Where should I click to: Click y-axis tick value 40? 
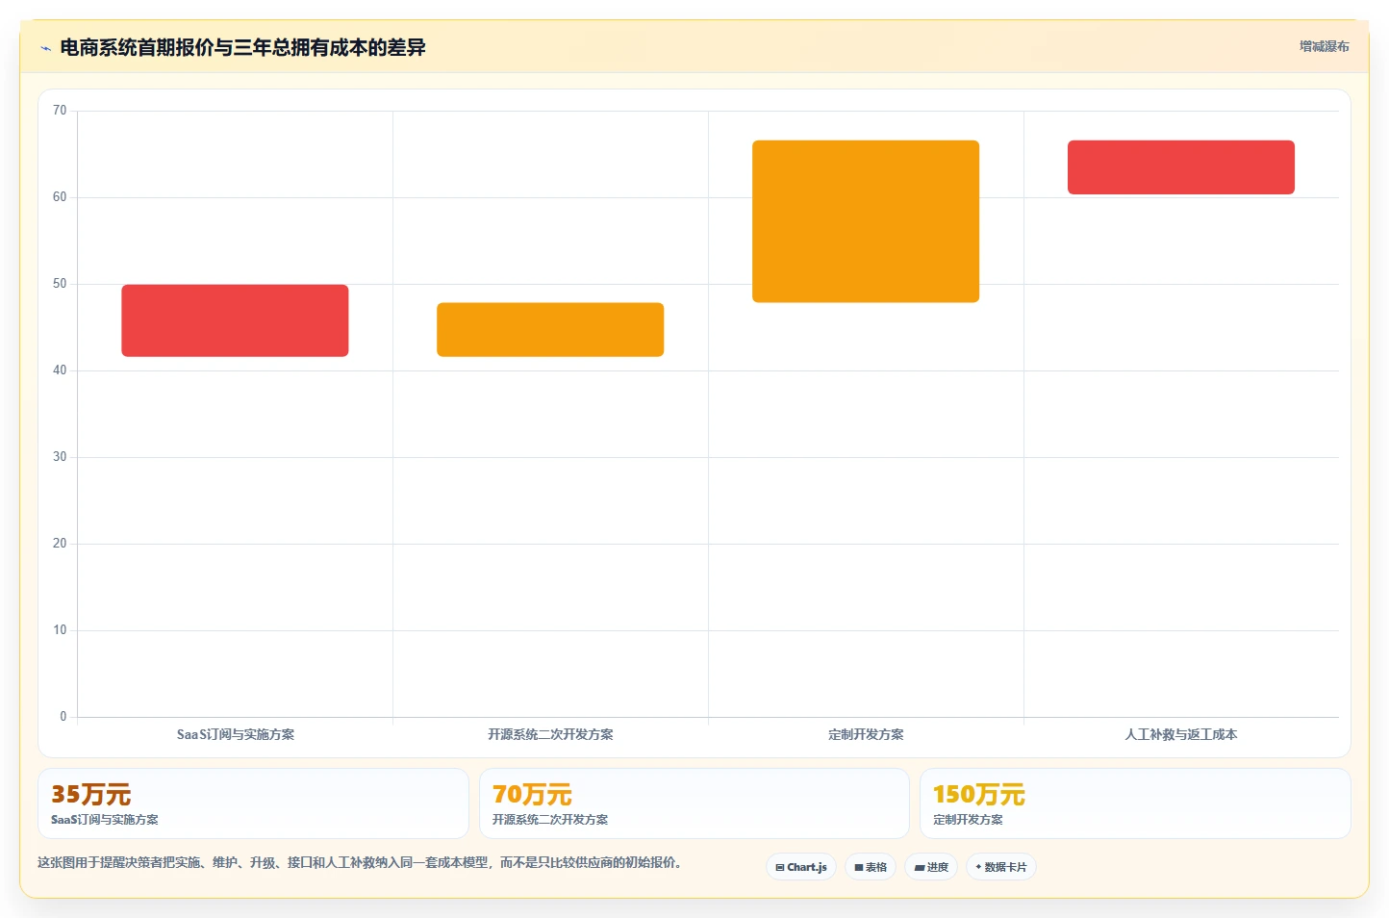60,370
